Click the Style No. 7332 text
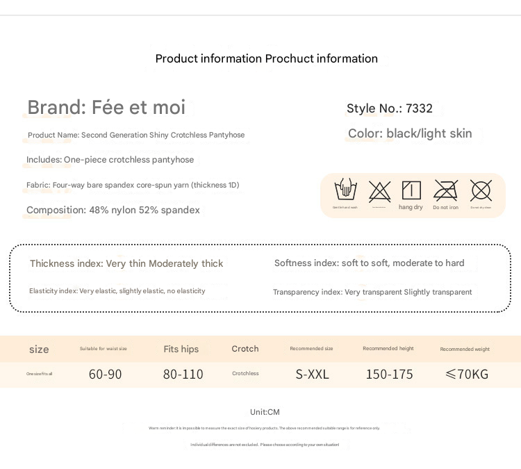Screen dimensions: 521x469 (390, 108)
